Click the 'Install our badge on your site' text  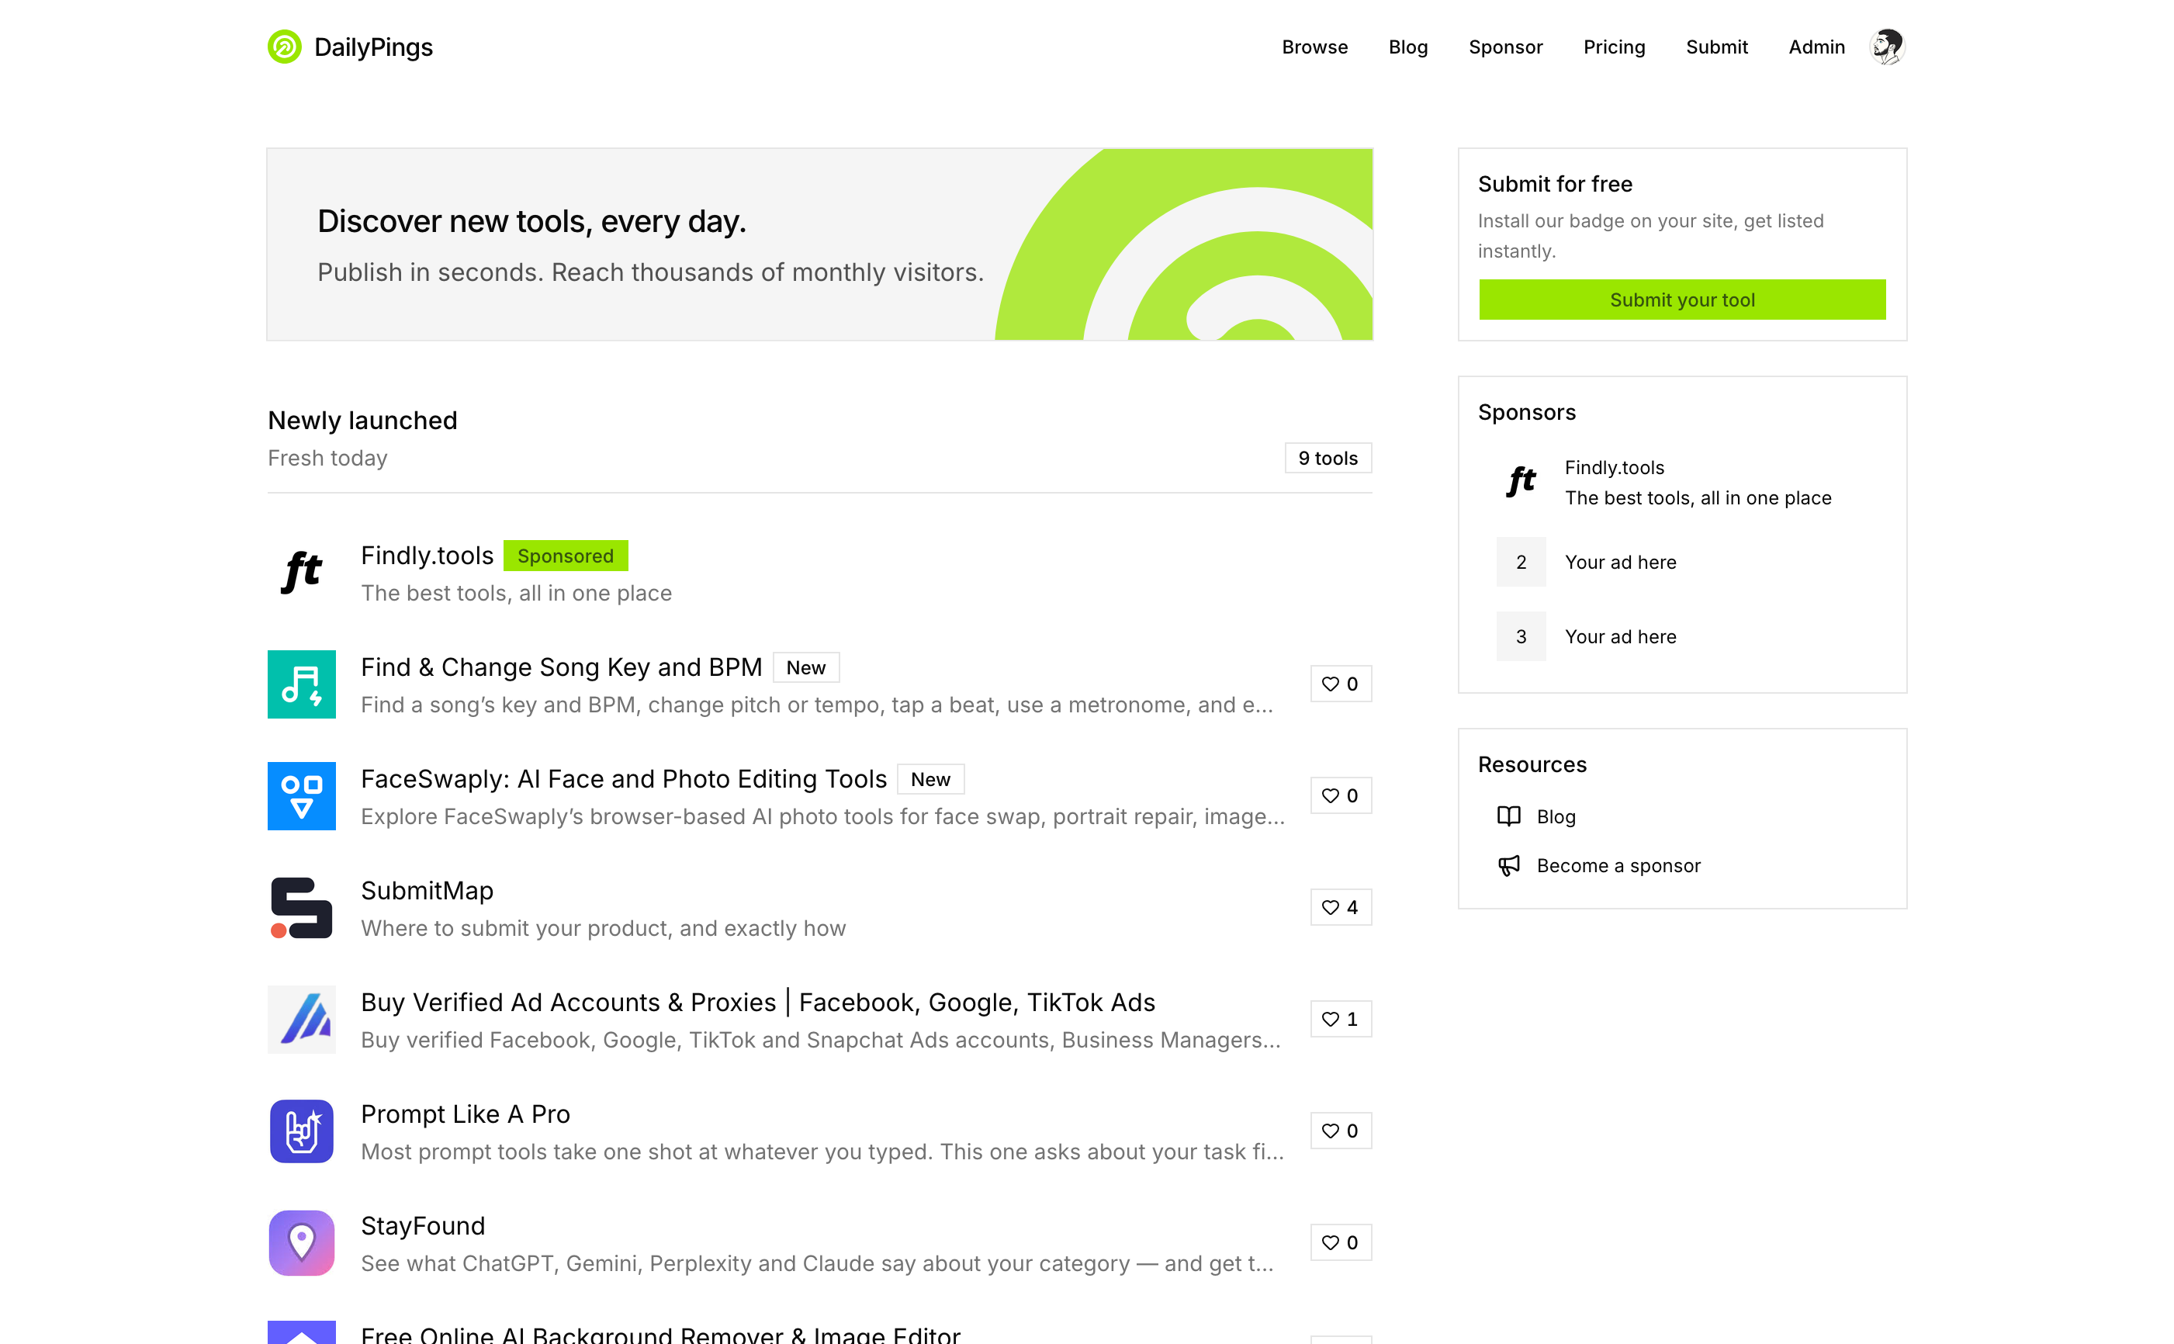(x=1650, y=237)
